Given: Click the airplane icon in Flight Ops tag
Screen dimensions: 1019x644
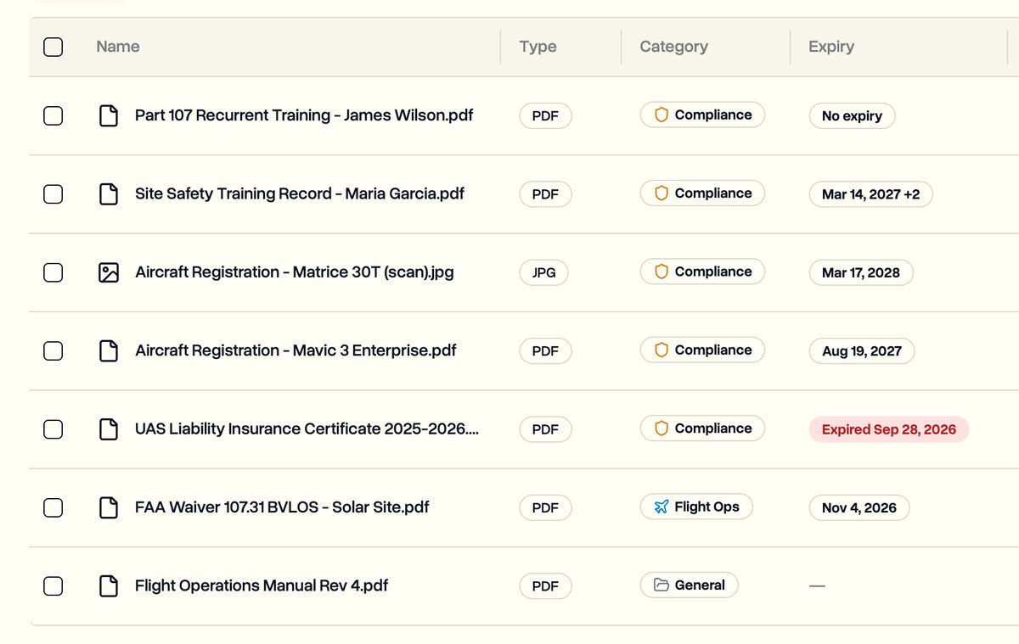Looking at the screenshot, I should 662,507.
